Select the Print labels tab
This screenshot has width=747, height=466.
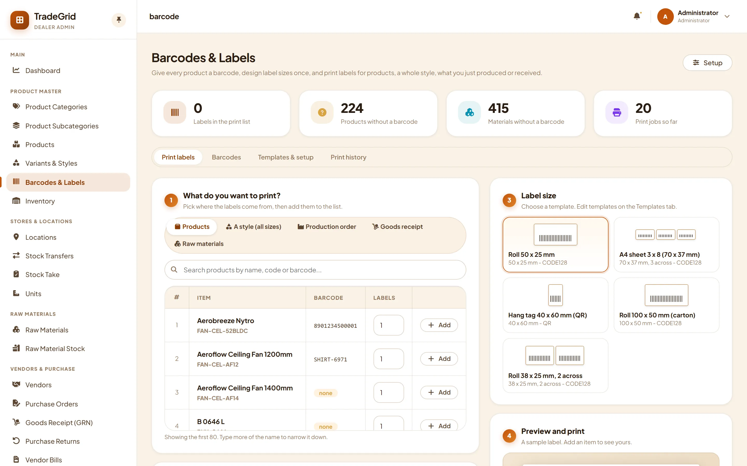point(178,157)
